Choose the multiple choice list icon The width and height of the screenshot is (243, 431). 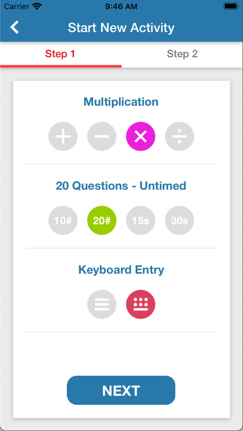tap(102, 304)
